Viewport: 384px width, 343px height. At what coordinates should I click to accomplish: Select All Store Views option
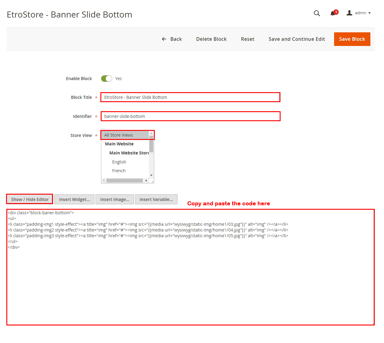125,135
